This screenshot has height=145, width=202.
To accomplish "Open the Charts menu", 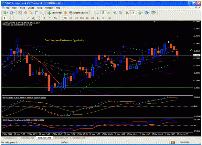I will pos(31,8).
